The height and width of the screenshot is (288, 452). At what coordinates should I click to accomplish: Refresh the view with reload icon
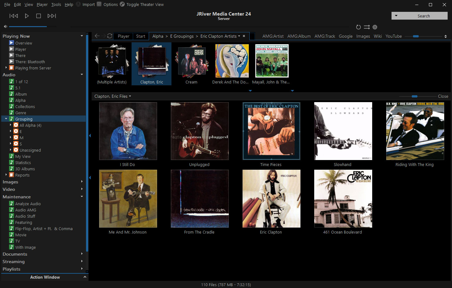[110, 36]
